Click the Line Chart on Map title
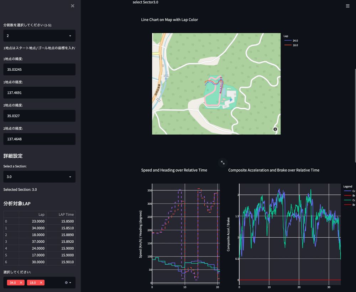This screenshot has width=356, height=292. click(x=169, y=20)
